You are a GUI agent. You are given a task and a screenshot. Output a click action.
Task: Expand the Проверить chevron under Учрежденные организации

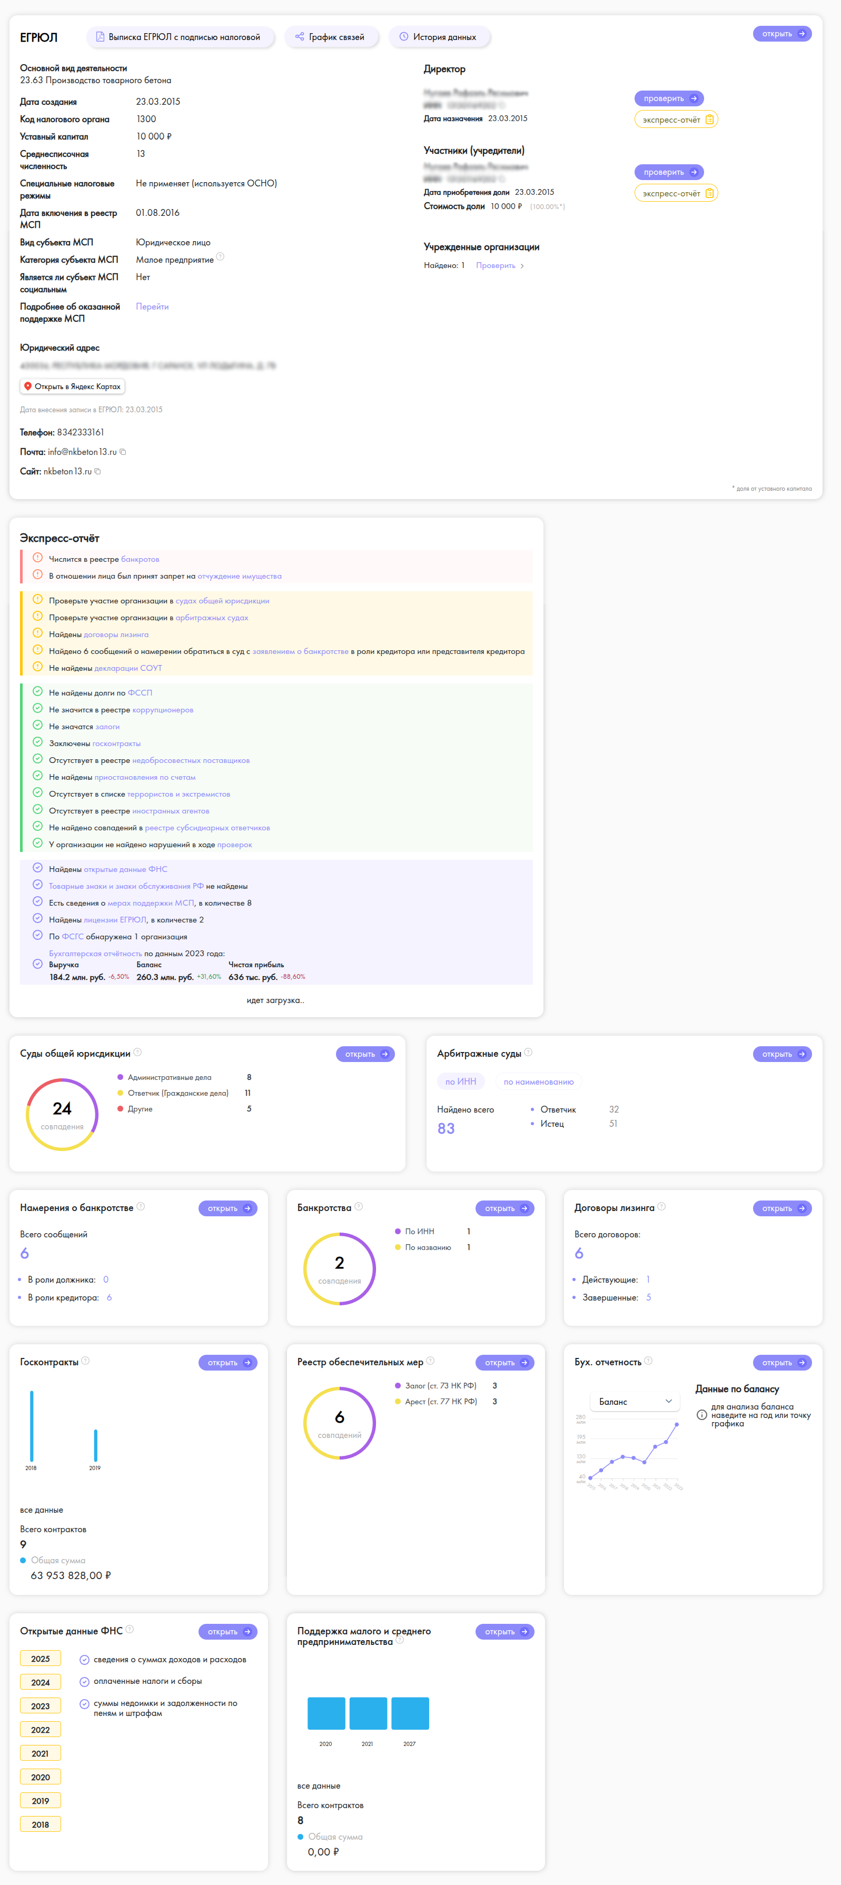pyautogui.click(x=522, y=266)
